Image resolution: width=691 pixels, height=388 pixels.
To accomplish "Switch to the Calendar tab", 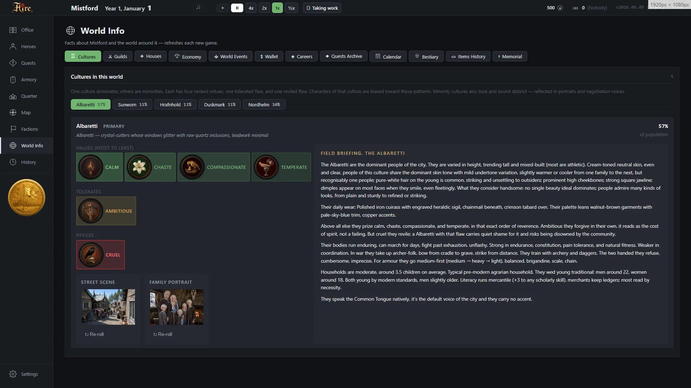I will point(388,56).
